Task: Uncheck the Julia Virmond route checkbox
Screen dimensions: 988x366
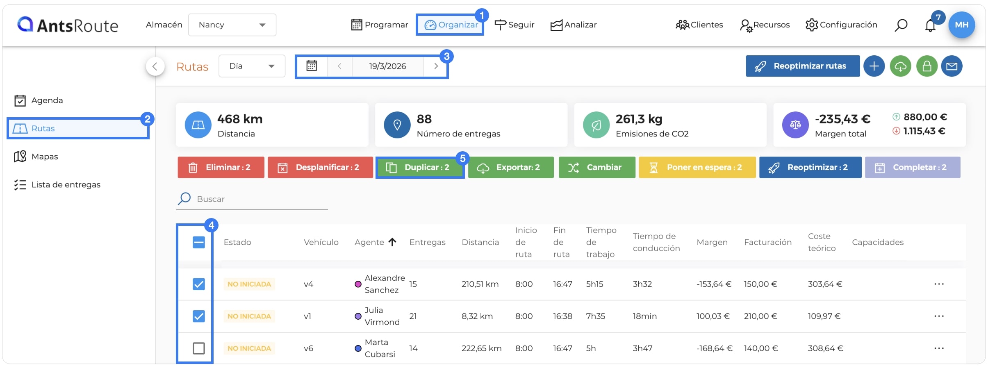Action: tap(199, 316)
